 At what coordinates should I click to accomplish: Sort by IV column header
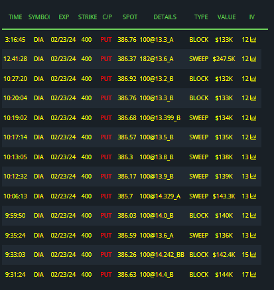coord(252,17)
